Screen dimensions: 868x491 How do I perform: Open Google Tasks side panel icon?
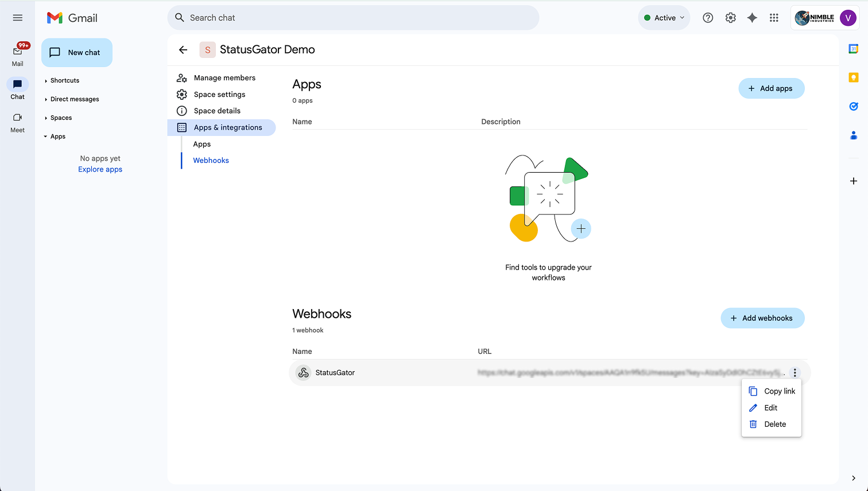[854, 106]
